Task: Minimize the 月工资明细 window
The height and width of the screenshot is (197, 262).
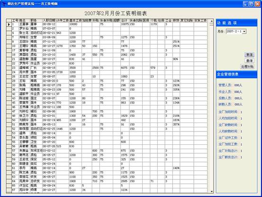Action: click(x=245, y=4)
